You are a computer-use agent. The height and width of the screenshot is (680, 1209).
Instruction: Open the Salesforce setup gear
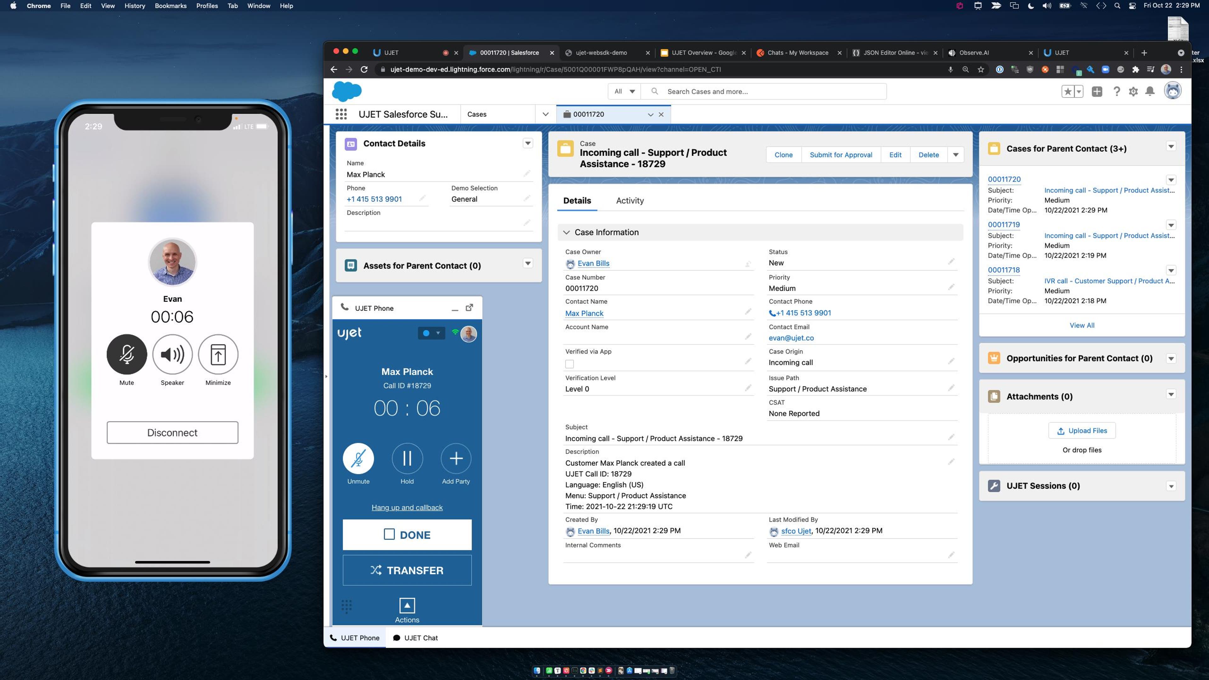click(1133, 92)
